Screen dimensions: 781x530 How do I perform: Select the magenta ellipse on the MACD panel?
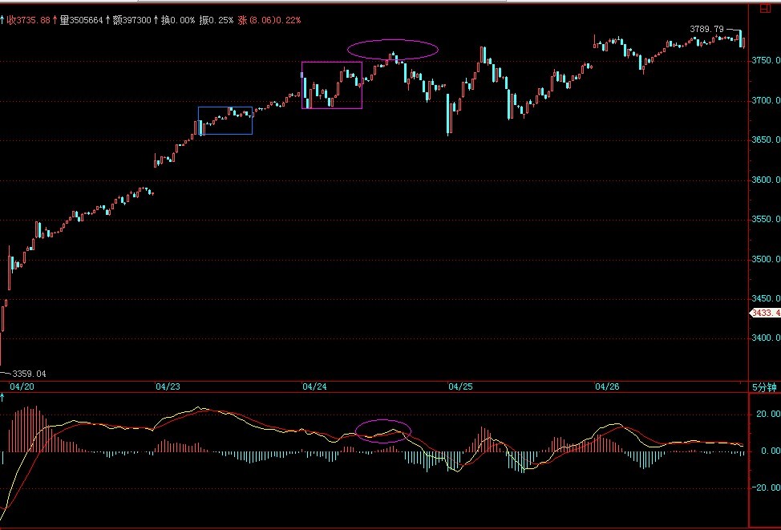[382, 431]
